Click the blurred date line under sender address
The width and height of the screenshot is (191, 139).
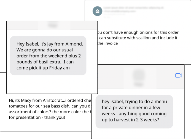click(x=114, y=14)
